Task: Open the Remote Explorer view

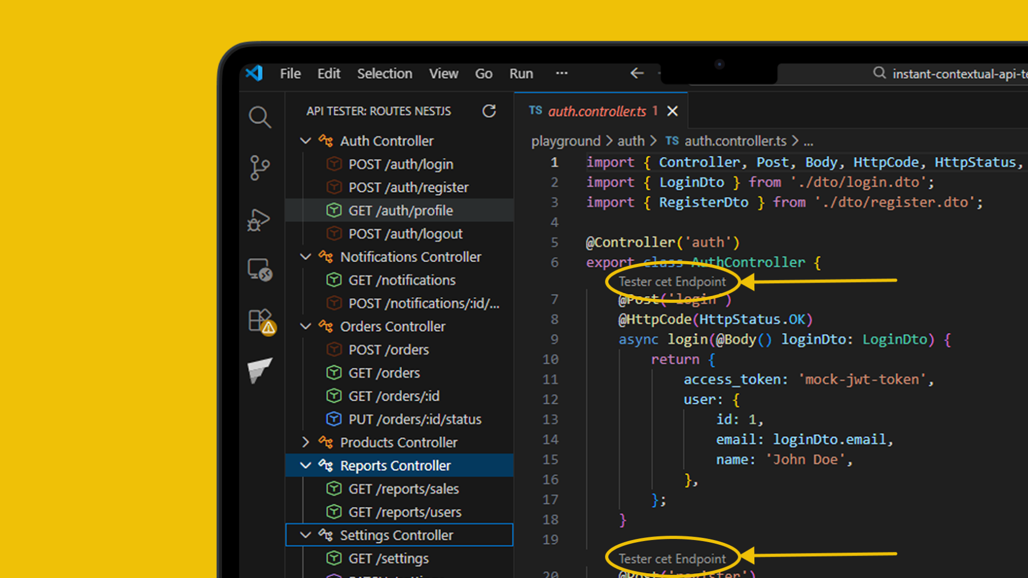Action: coord(259,270)
